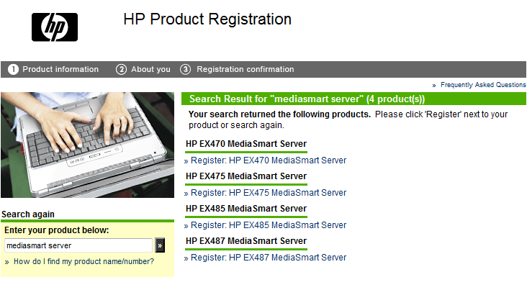The height and width of the screenshot is (290, 527).
Task: Select the step 1 circle icon
Action: (13, 69)
